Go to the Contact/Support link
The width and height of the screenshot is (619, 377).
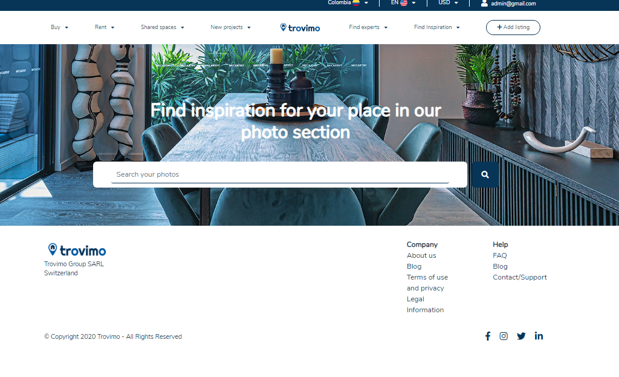click(519, 277)
